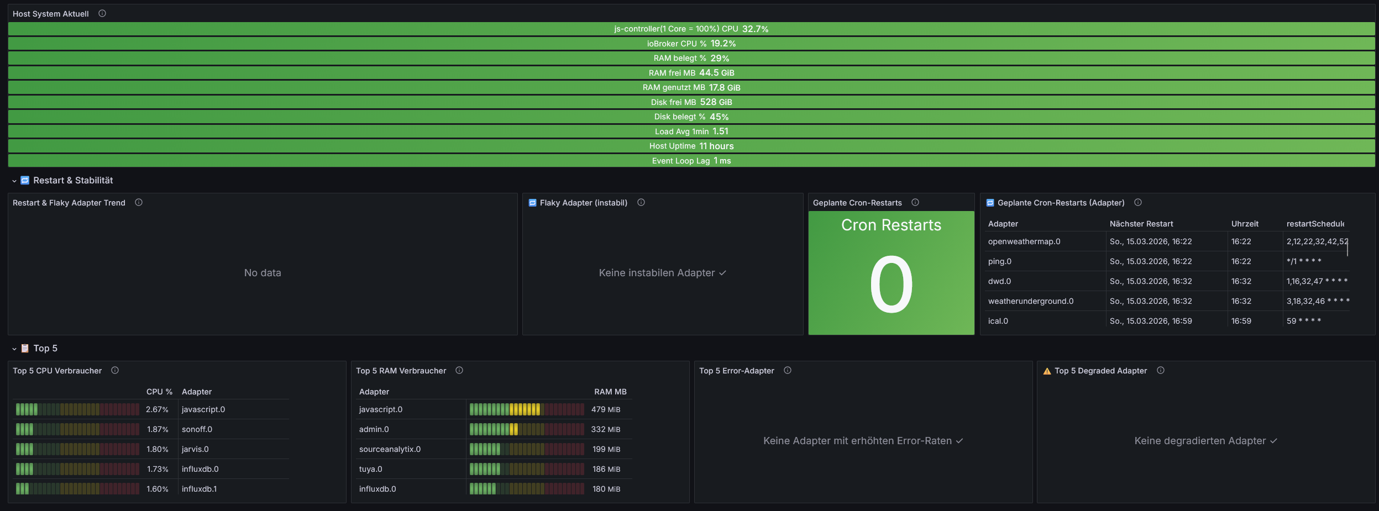Click info icon beside Top 5 CPU Verbraucher
The height and width of the screenshot is (511, 1379).
click(x=115, y=371)
